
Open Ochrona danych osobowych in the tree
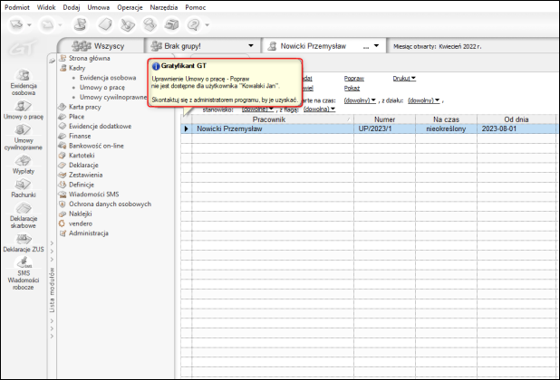[110, 204]
